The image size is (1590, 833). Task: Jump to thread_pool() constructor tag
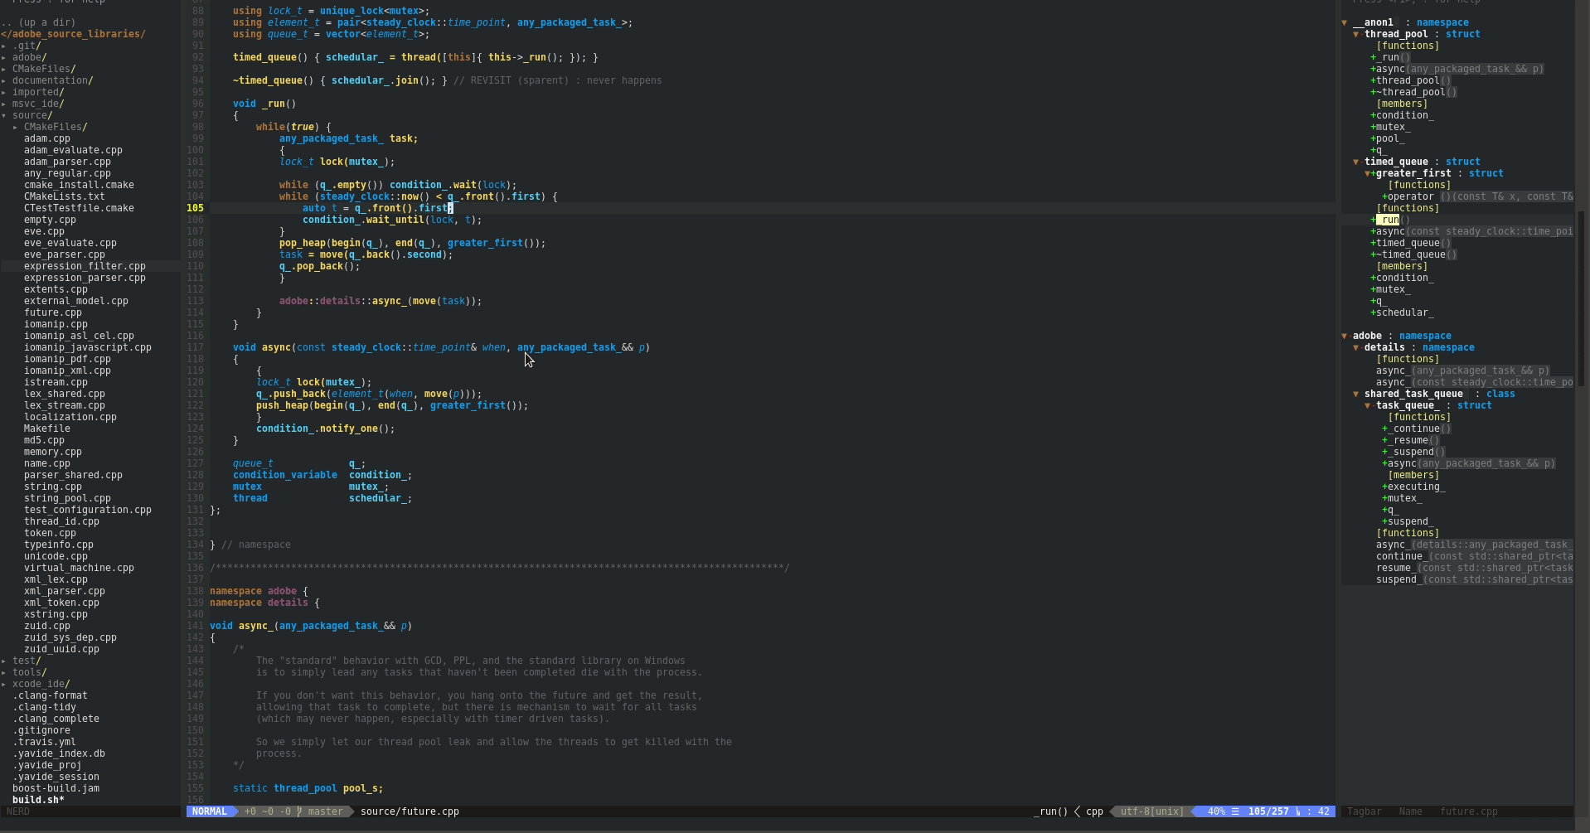click(x=1413, y=80)
